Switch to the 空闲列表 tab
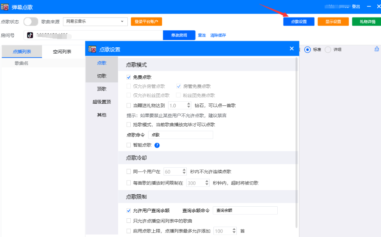 [x=62, y=51]
